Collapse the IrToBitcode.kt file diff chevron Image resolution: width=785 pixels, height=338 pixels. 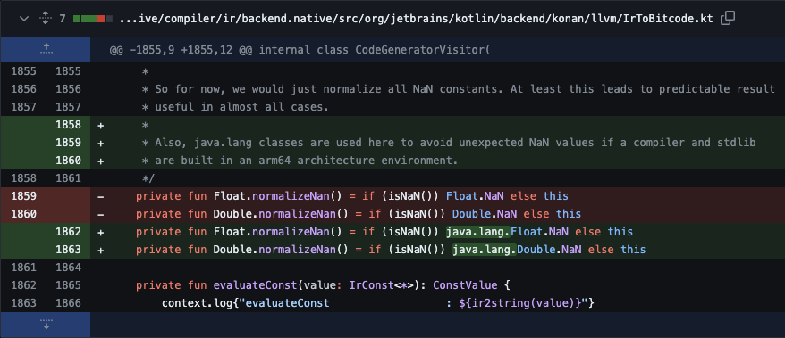click(23, 19)
